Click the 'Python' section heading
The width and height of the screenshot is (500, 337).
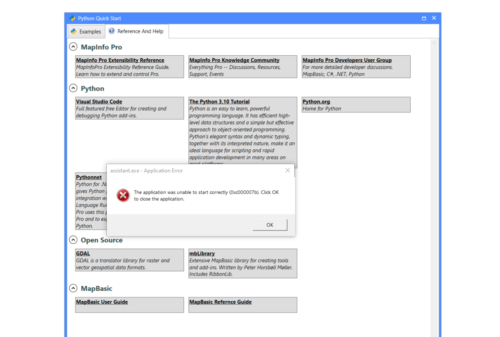pos(92,88)
